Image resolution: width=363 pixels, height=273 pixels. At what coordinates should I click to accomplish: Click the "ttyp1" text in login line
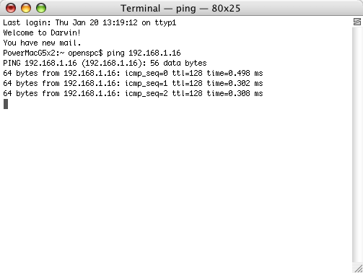(165, 22)
